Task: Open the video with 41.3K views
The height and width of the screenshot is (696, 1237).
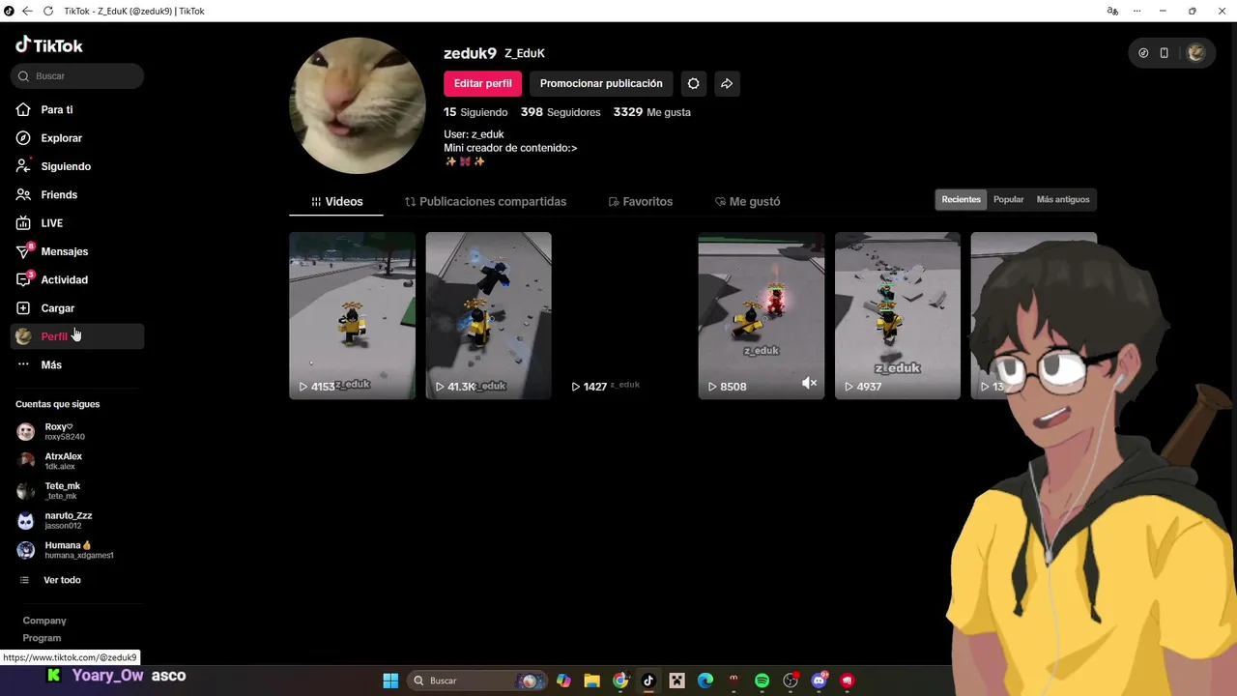Action: (x=488, y=315)
